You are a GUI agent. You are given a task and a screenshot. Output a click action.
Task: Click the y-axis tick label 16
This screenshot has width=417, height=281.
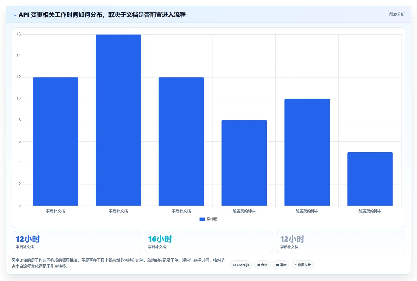click(x=19, y=34)
